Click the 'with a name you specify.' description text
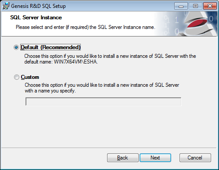 (x=50, y=91)
